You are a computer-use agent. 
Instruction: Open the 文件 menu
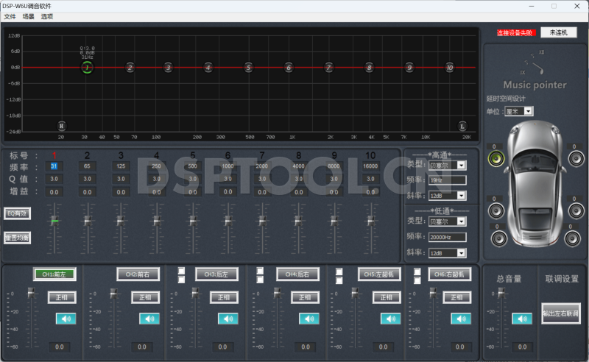(10, 16)
